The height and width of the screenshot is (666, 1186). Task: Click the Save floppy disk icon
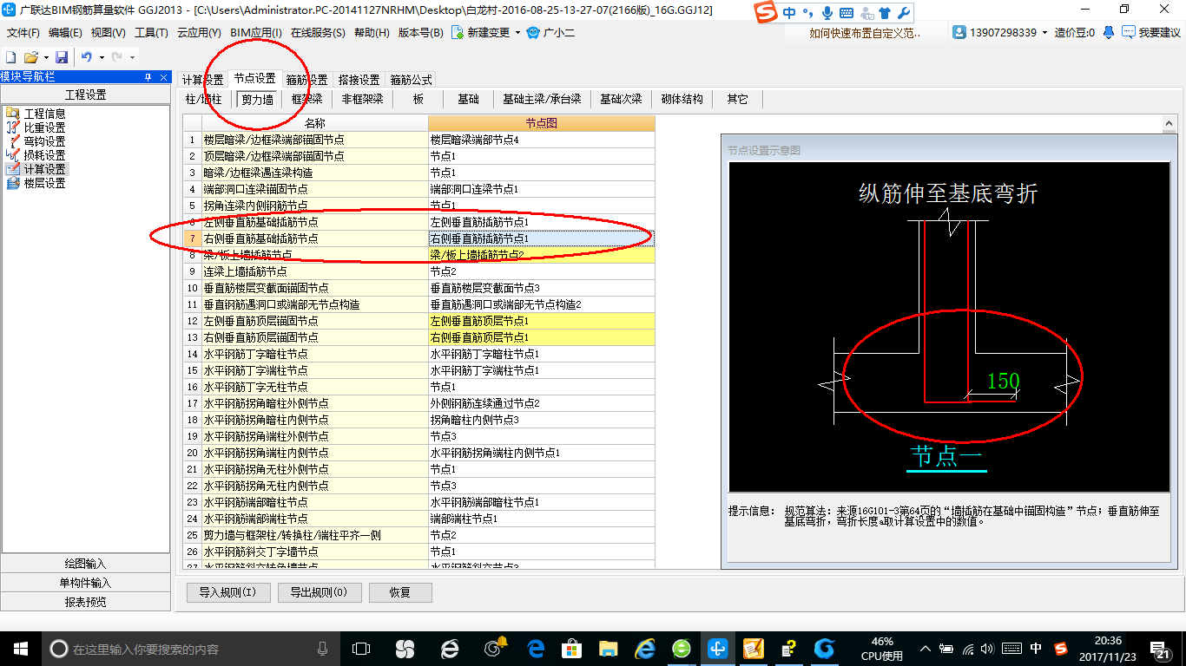(x=62, y=57)
